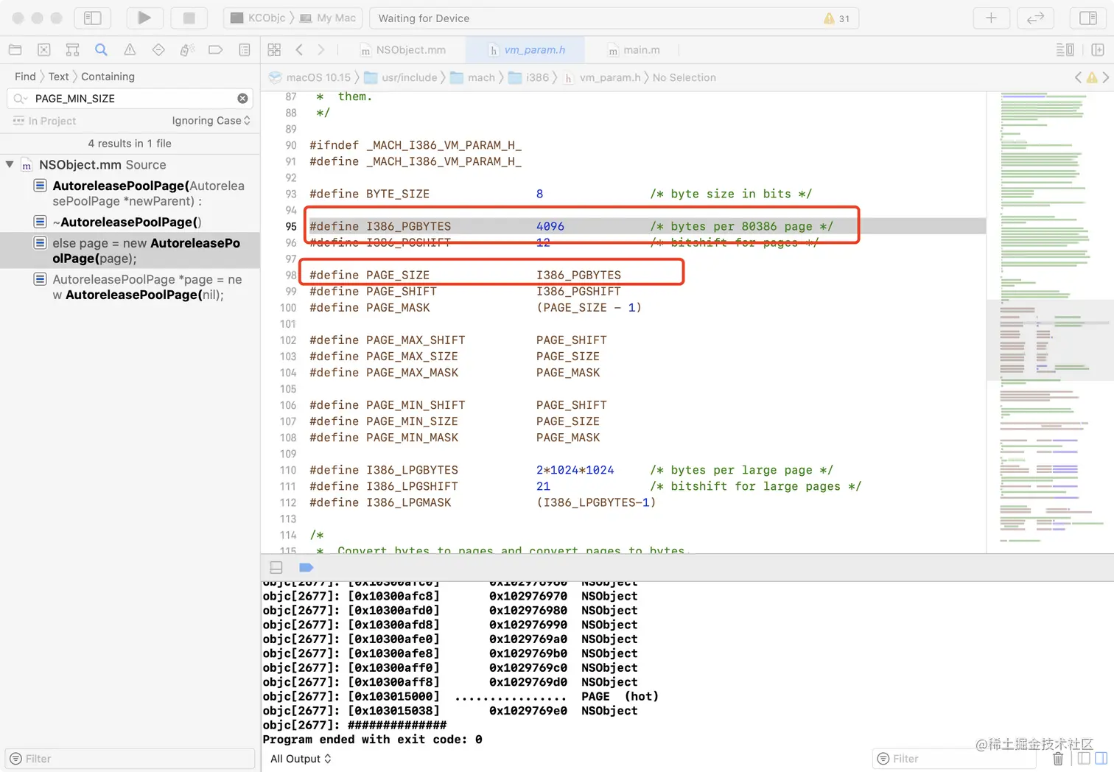Open the i386 folder jump bar item

[x=528, y=77]
